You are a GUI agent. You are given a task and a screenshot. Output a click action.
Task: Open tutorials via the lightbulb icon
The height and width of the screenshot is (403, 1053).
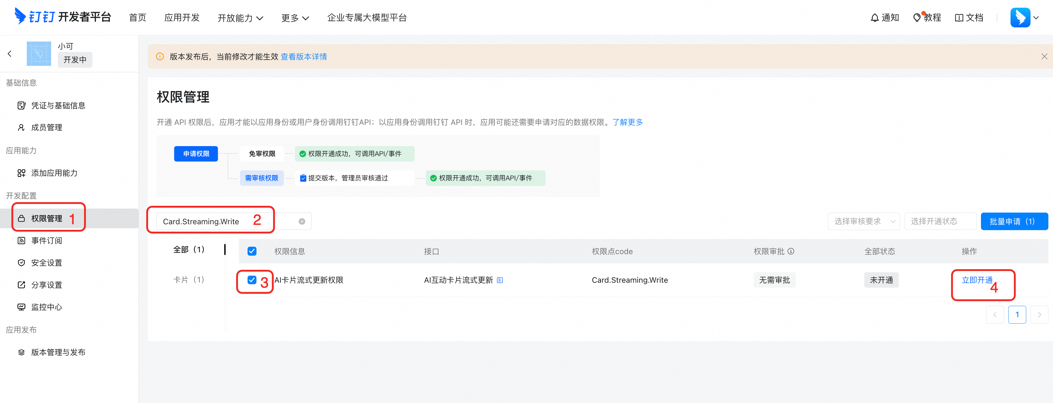917,18
